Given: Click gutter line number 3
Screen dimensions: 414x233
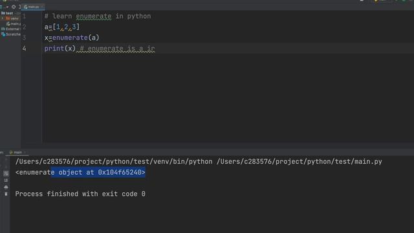Looking at the screenshot, I should (x=25, y=38).
